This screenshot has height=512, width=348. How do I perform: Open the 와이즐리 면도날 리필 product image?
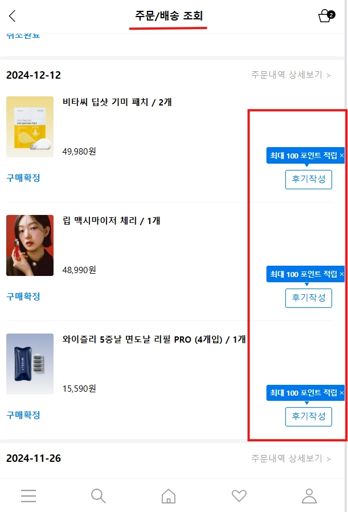[x=30, y=364]
